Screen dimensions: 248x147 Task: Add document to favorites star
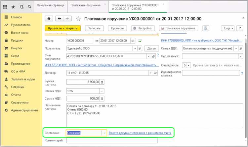[x=78, y=19]
